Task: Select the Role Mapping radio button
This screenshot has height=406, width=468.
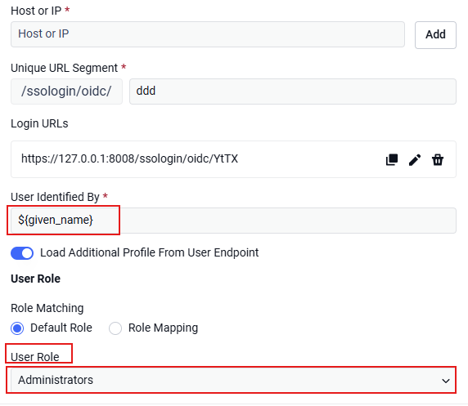Action: (115, 328)
